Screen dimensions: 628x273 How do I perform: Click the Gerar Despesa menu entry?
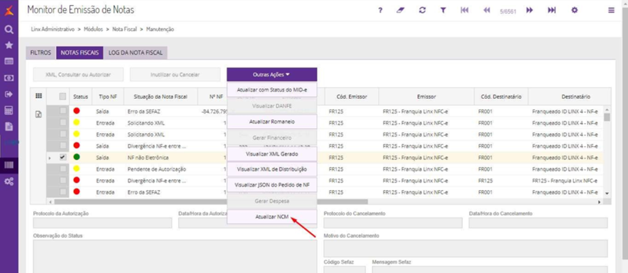click(x=272, y=201)
